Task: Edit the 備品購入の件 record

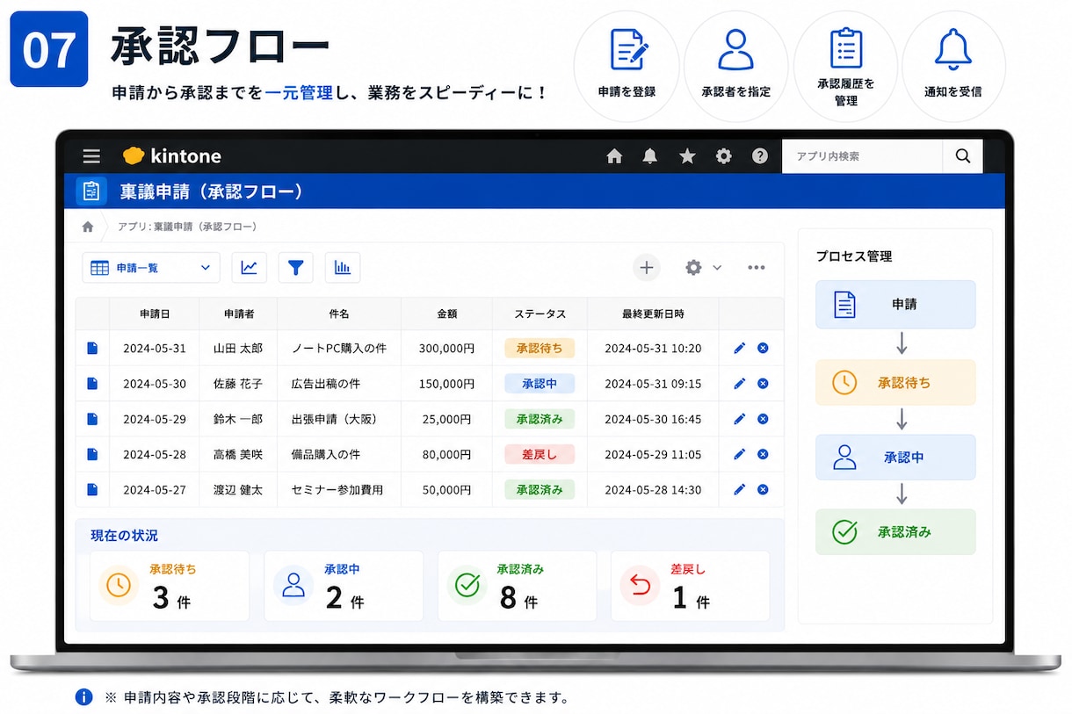Action: (739, 454)
